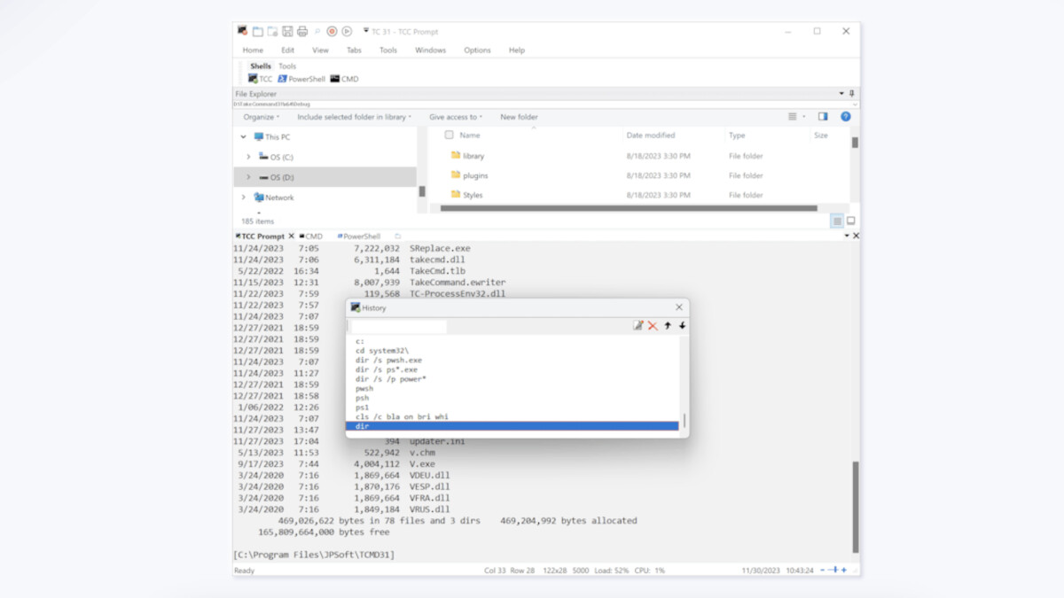Switch to details view icon under file list

coord(837,221)
